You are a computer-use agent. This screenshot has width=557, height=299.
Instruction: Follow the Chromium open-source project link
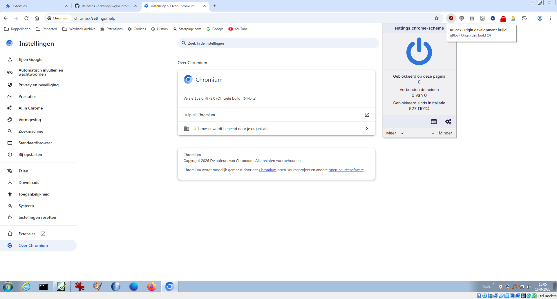[x=267, y=170]
